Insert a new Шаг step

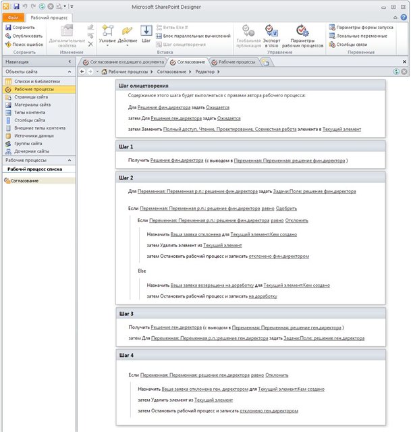click(x=146, y=34)
